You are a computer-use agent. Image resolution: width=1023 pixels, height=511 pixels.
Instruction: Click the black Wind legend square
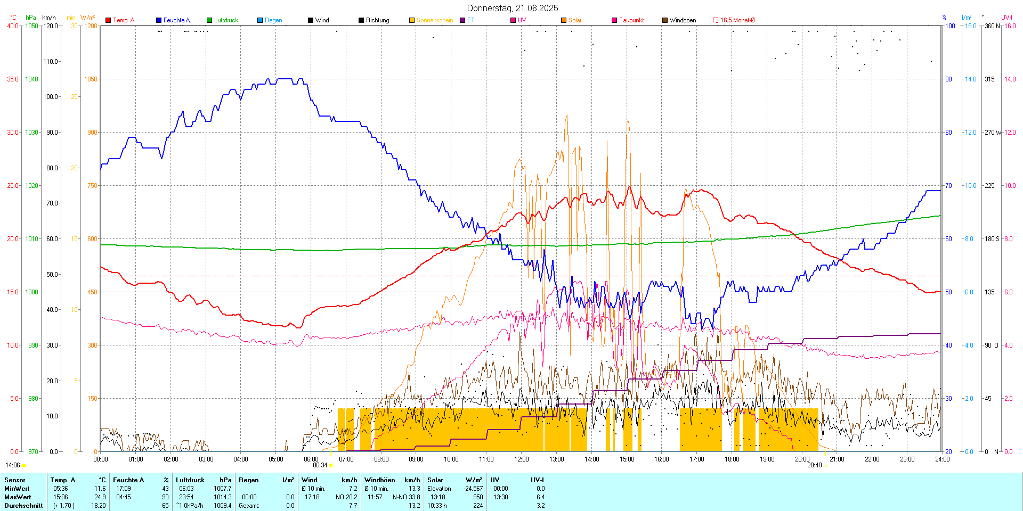click(311, 20)
